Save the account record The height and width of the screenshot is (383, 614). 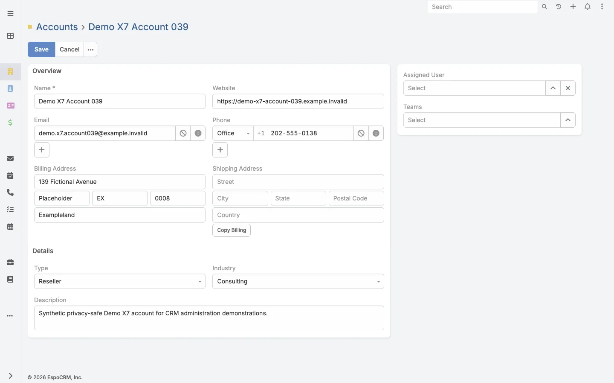click(x=41, y=49)
